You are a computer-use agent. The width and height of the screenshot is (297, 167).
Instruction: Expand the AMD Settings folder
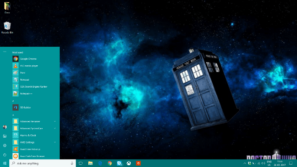(55, 142)
